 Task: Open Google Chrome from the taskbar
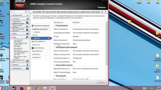coord(37,88)
